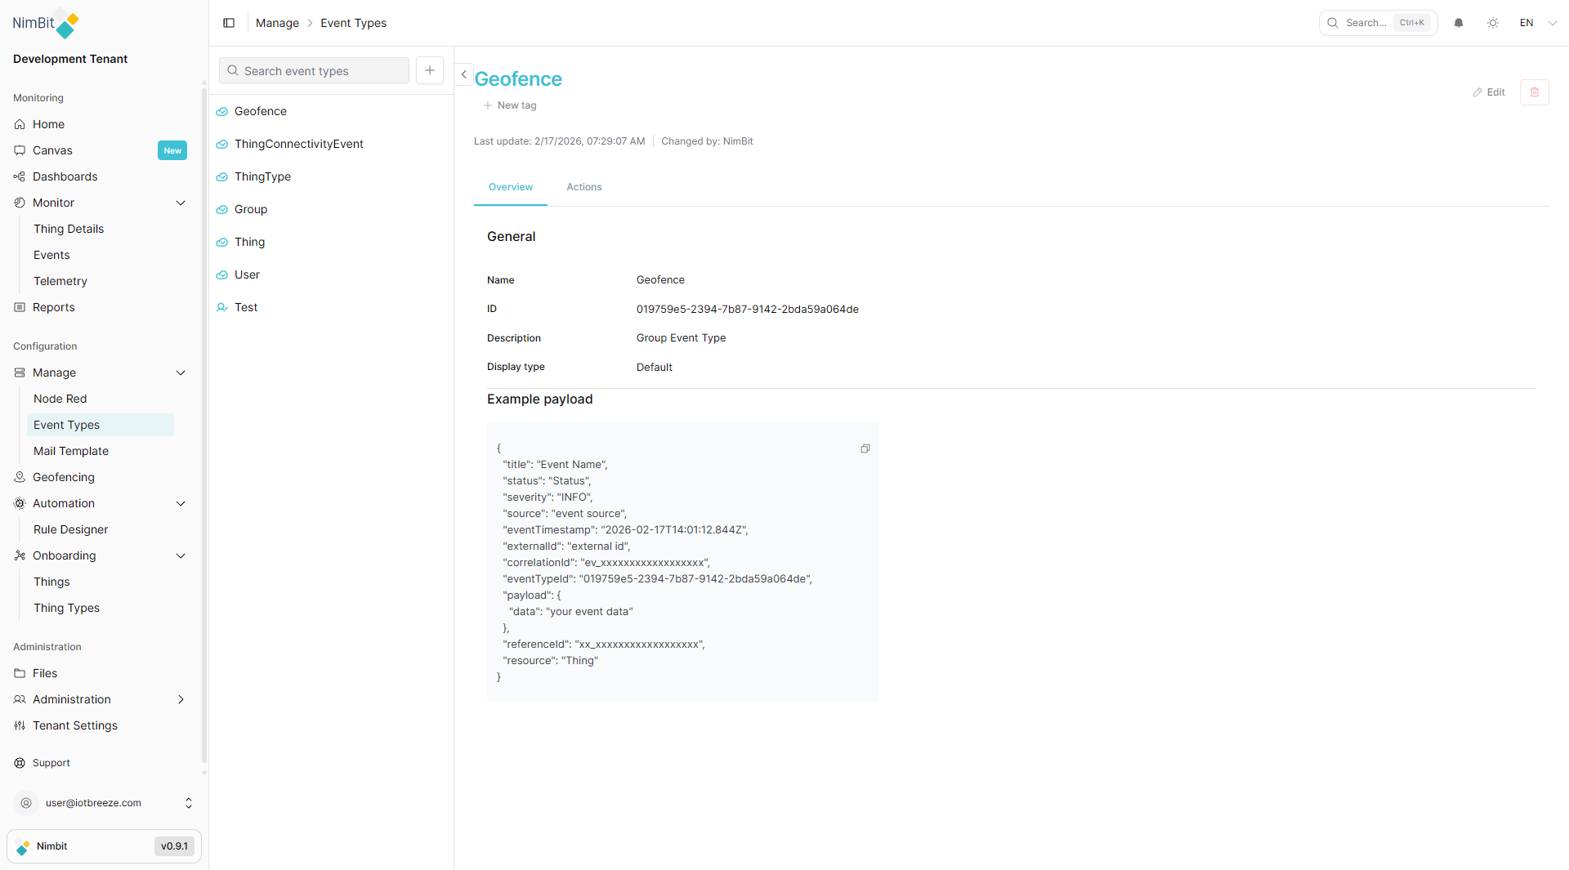Add a new event type
This screenshot has height=870, width=1569.
429,70
